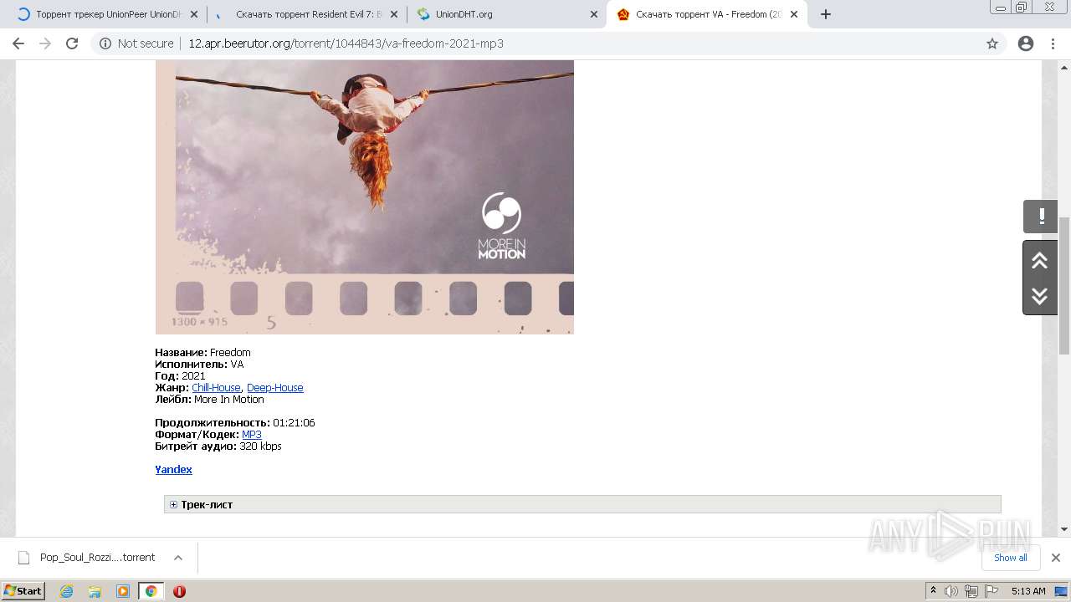
Task: Click the year value 2021
Action: 193,376
